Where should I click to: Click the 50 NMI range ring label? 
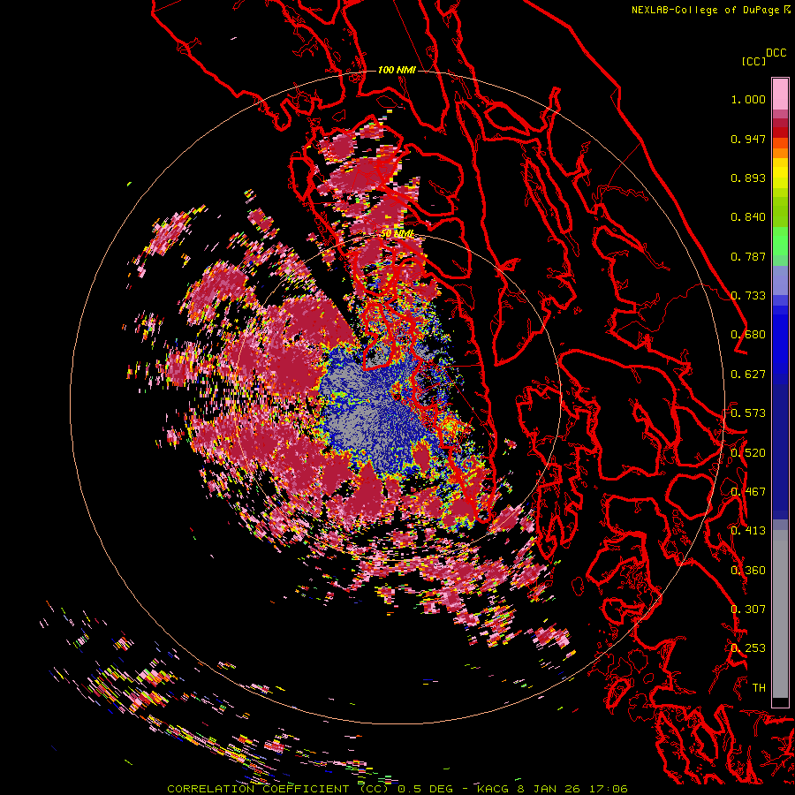(397, 234)
